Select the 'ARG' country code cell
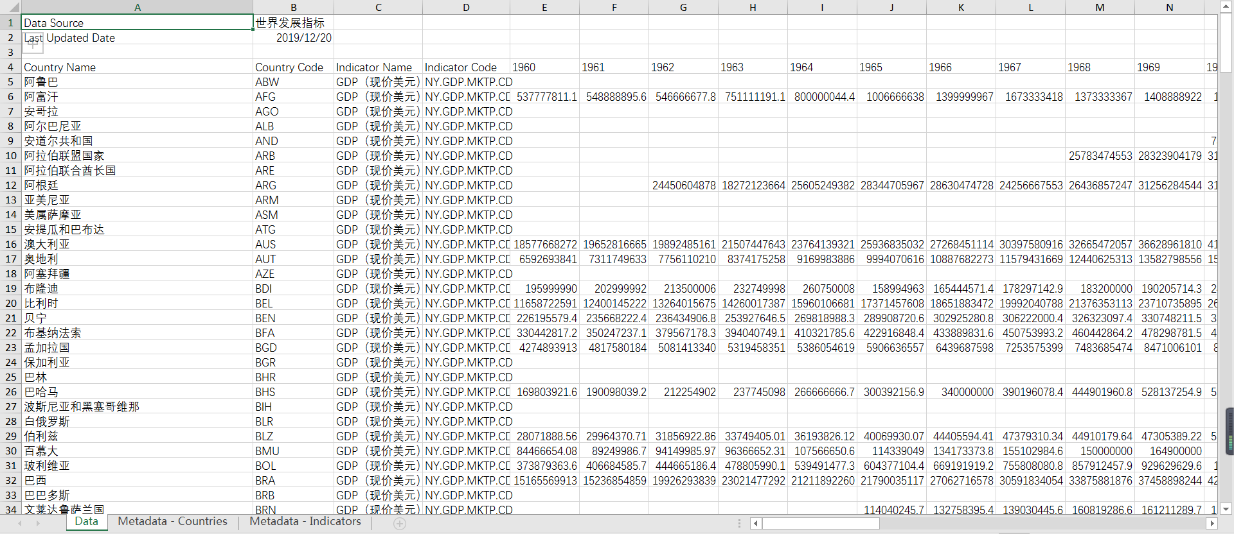This screenshot has height=534, width=1234. click(x=294, y=185)
